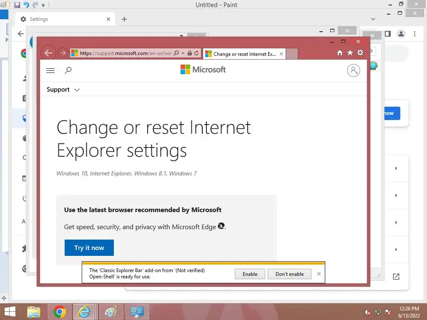Save the drawing in Paint quick access
The width and height of the screenshot is (427, 320).
tap(17, 5)
